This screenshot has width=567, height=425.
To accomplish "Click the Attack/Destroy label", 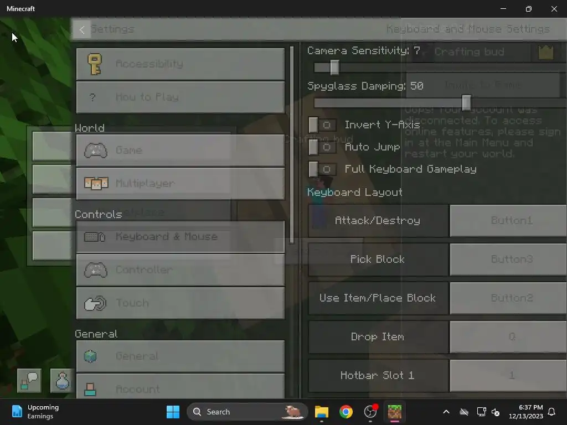I will [x=378, y=220].
